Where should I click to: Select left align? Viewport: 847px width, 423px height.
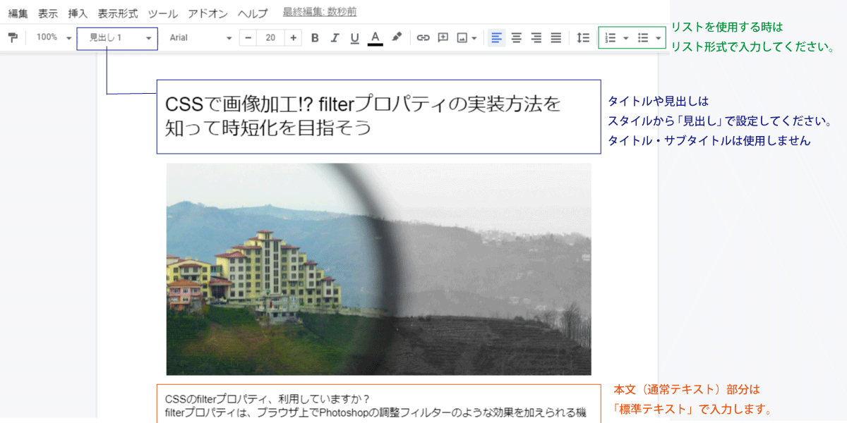point(497,38)
